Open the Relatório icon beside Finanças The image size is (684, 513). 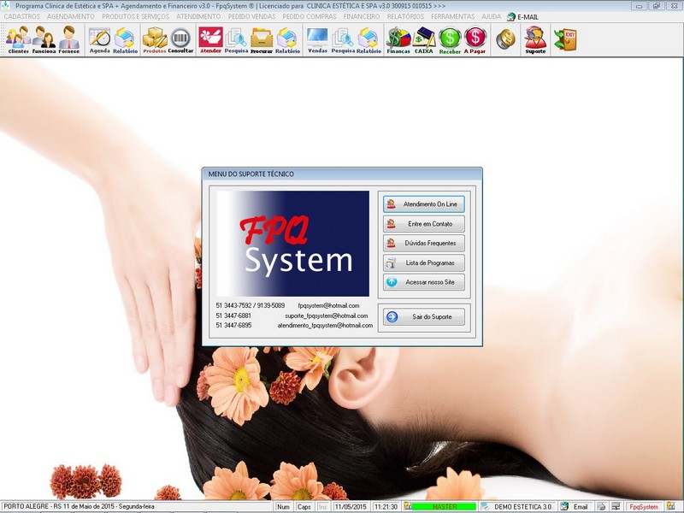pyautogui.click(x=369, y=40)
